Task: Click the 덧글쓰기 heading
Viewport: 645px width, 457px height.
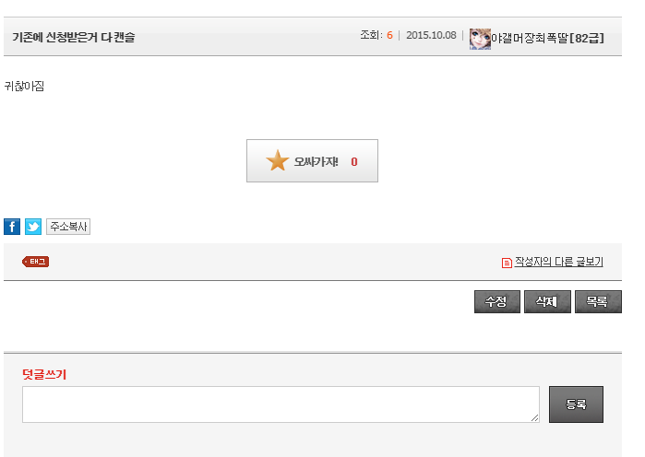Action: click(44, 374)
